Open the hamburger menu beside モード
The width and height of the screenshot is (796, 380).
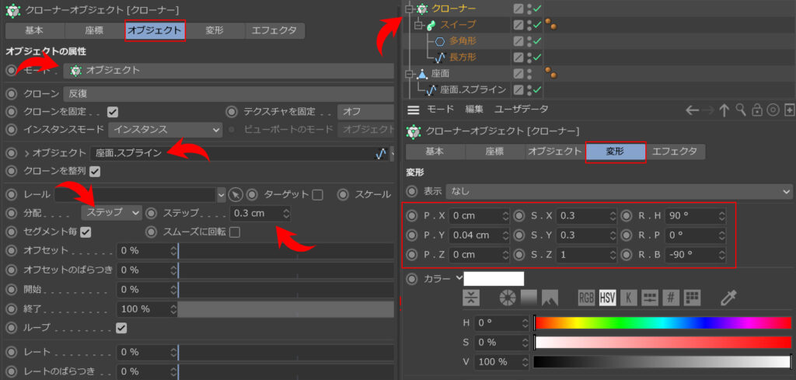click(x=414, y=110)
